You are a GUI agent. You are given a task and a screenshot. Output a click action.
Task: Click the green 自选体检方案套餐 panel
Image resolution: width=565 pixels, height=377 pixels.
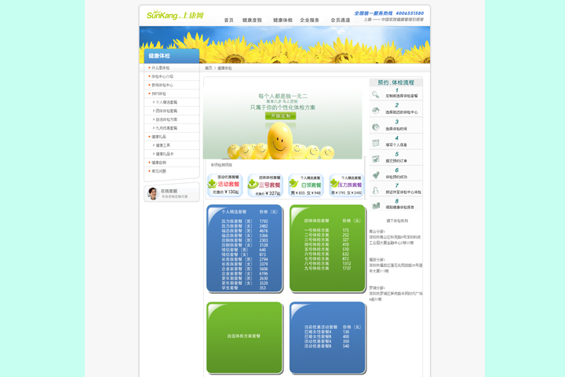click(x=244, y=336)
